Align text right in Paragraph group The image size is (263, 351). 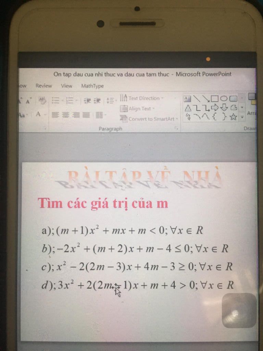tap(76, 115)
